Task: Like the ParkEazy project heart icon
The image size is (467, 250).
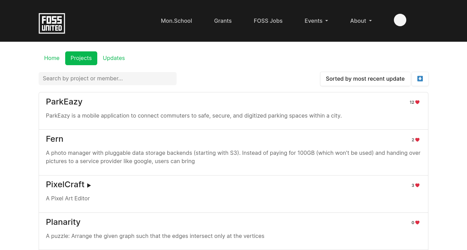Action: 417,102
